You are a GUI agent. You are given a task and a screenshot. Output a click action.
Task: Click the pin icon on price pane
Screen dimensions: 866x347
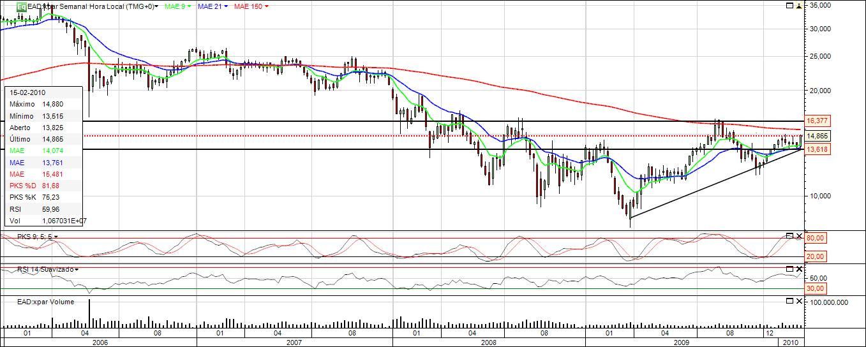(x=798, y=5)
